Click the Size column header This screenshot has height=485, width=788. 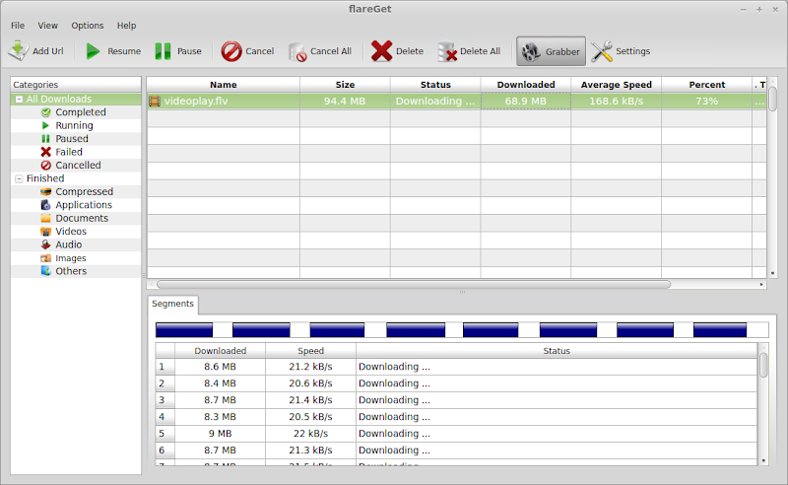coord(345,85)
